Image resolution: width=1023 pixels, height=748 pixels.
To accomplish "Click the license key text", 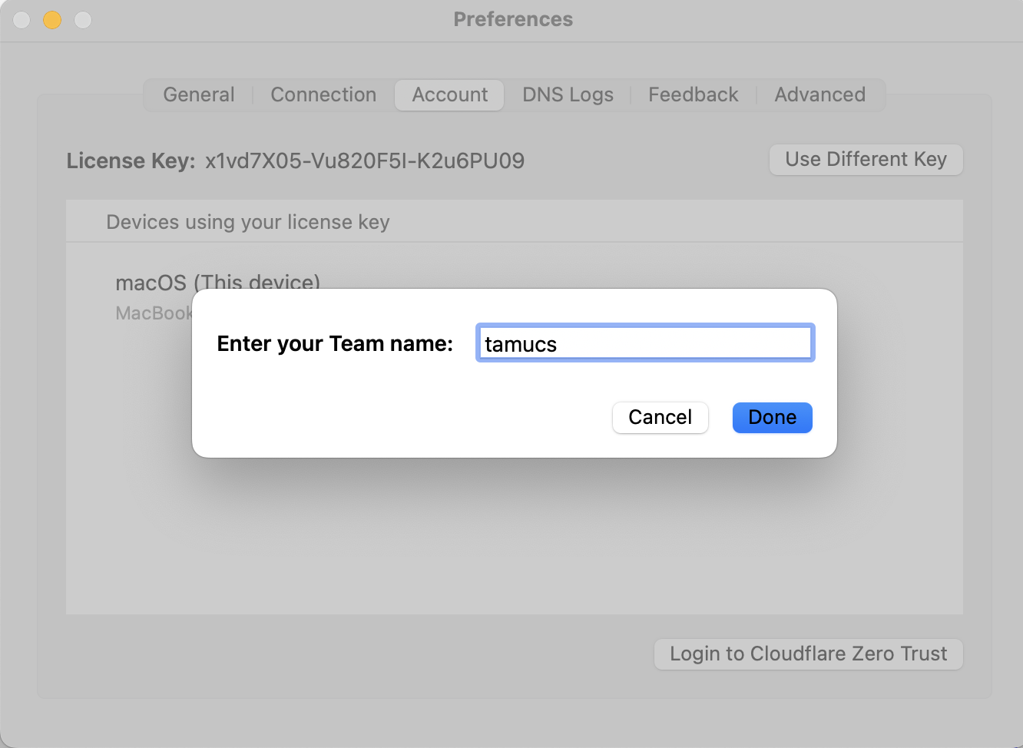I will point(365,161).
